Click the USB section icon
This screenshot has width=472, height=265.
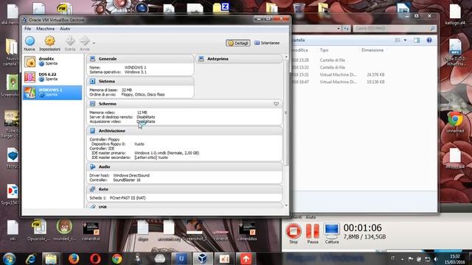coord(92,207)
